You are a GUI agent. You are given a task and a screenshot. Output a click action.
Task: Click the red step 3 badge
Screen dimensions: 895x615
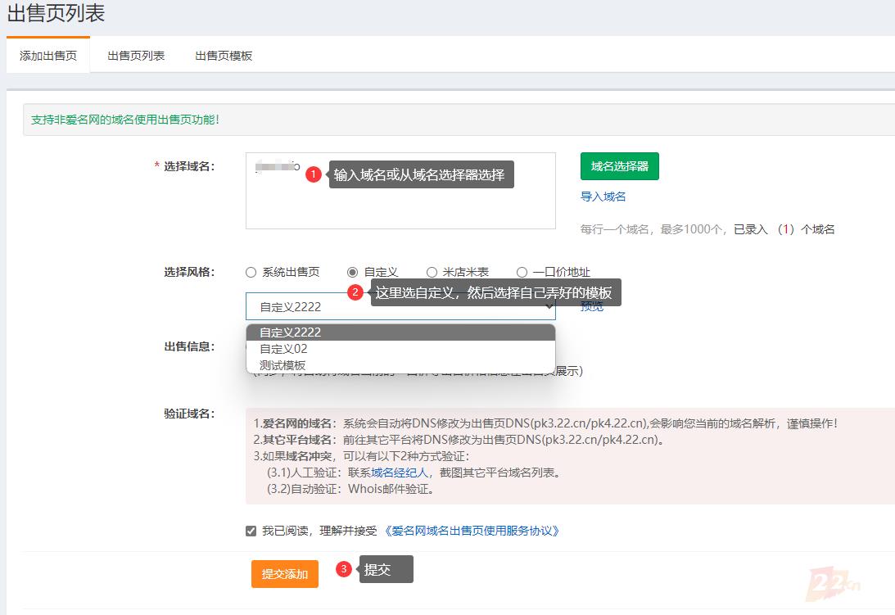tap(344, 569)
